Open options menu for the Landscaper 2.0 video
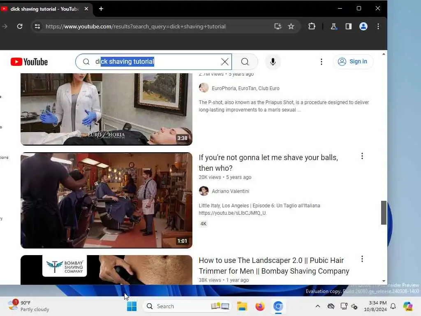Screen dimensions: 421x316 tap(362, 259)
